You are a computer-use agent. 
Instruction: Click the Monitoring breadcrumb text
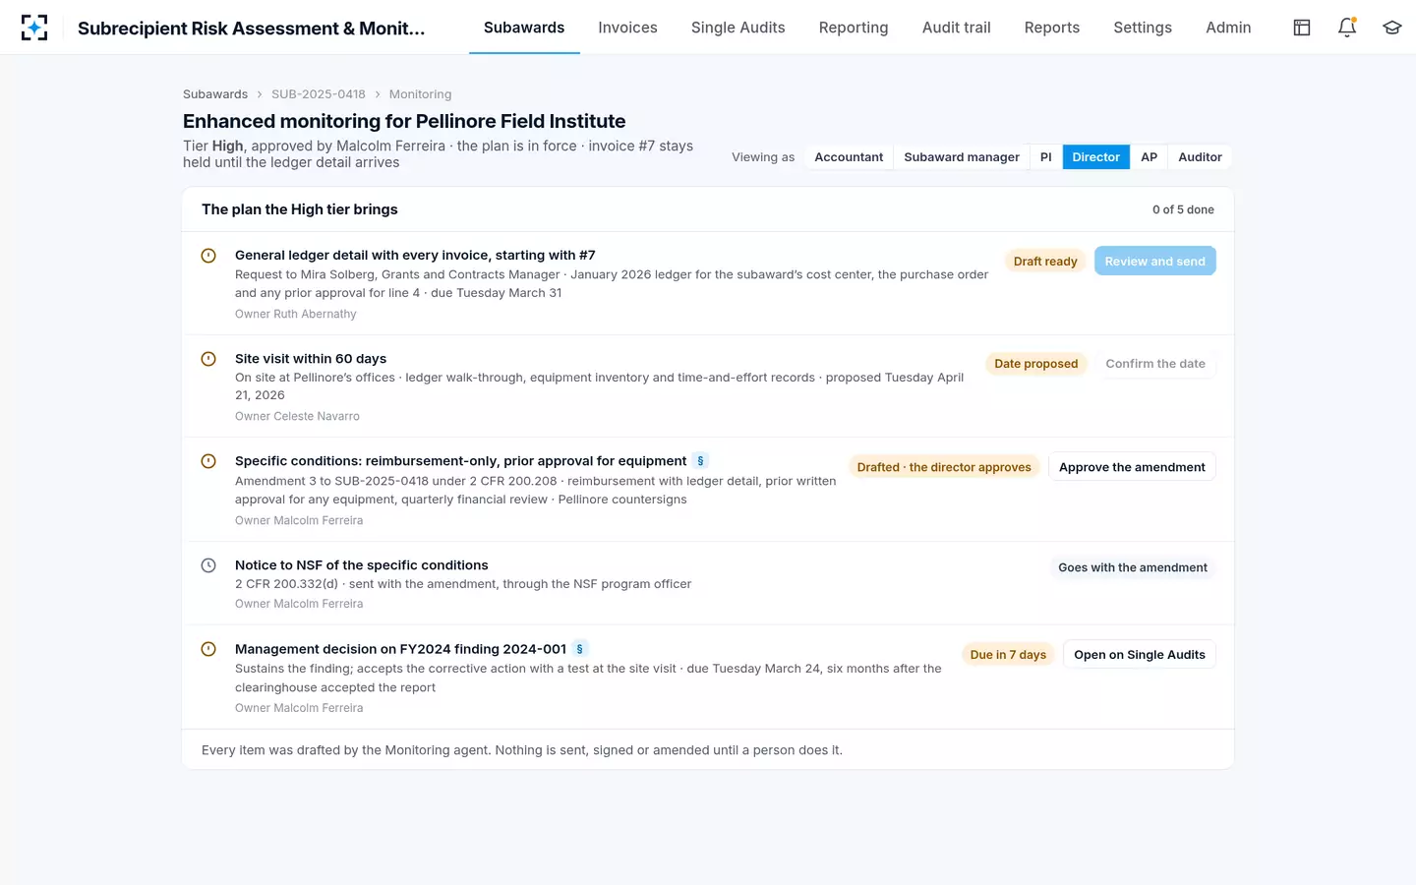(x=420, y=94)
